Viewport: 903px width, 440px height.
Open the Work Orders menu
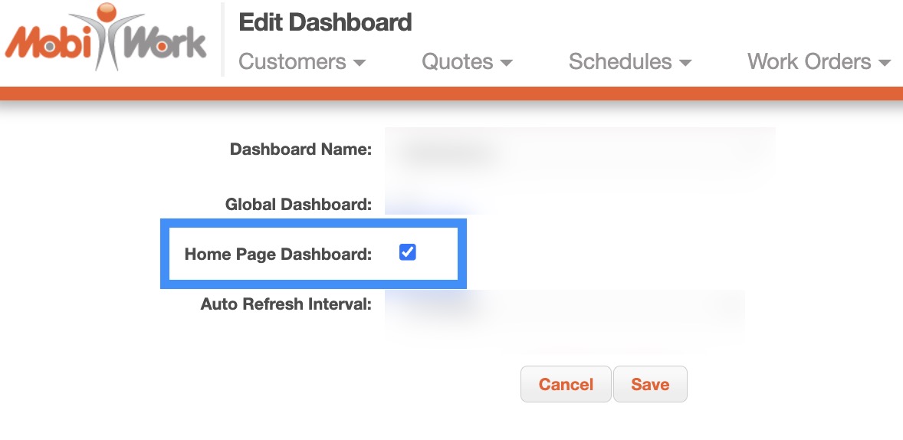click(x=809, y=62)
